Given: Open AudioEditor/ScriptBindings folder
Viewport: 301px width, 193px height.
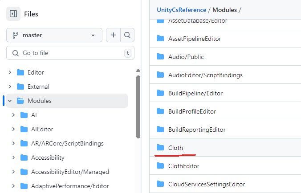Looking at the screenshot, I should coord(205,75).
